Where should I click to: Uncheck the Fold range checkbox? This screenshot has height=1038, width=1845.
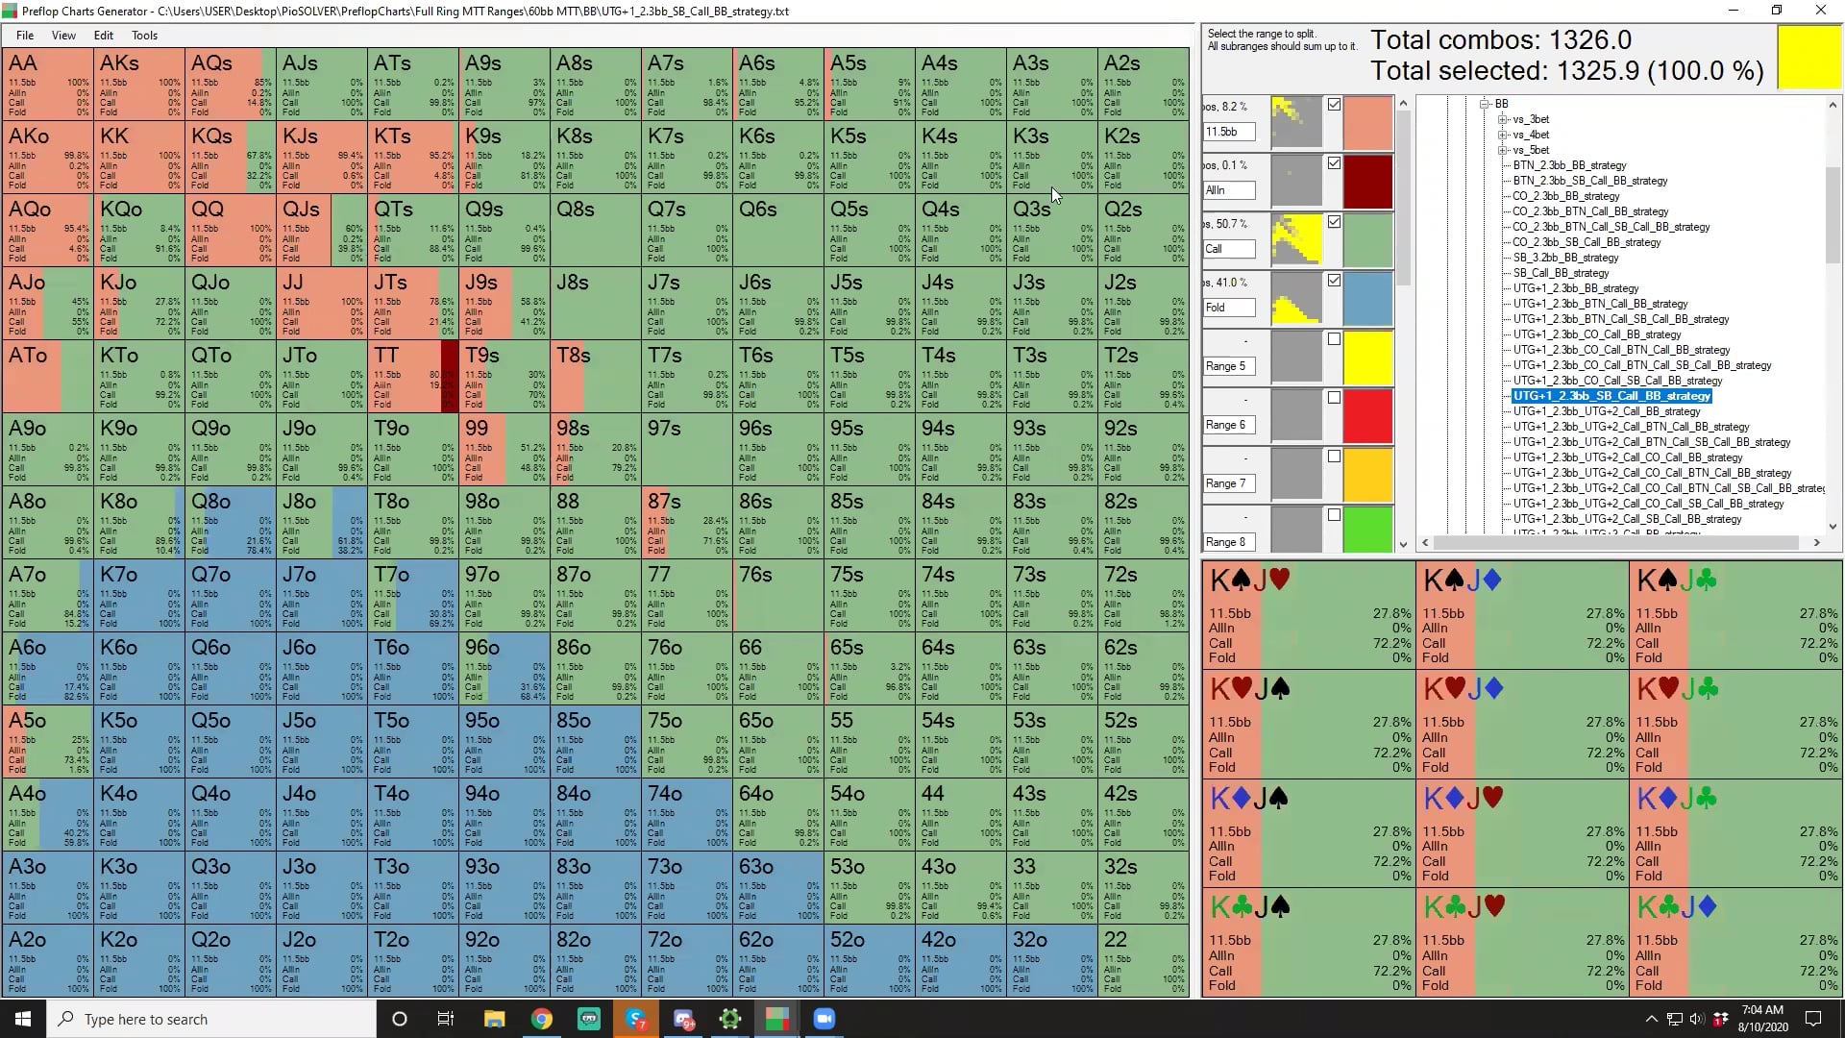(1334, 281)
